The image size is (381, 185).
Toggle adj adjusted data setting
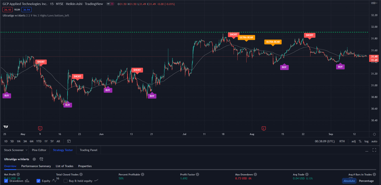coord(354,141)
